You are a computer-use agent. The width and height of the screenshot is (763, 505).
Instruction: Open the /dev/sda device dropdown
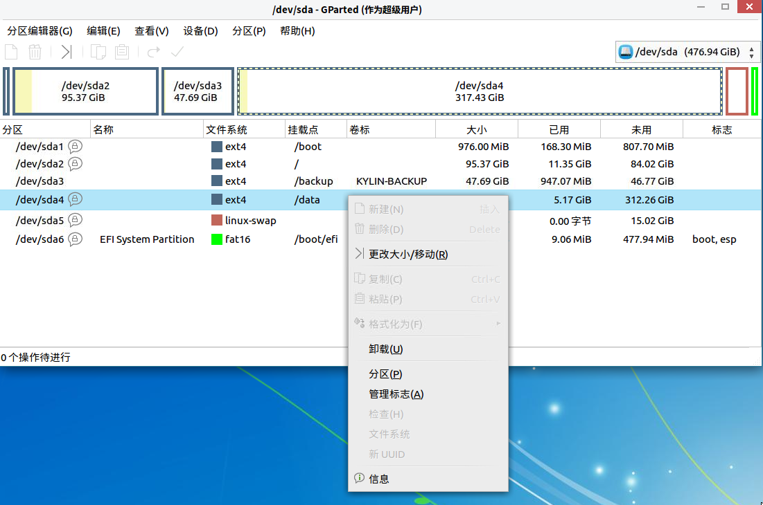coord(687,52)
